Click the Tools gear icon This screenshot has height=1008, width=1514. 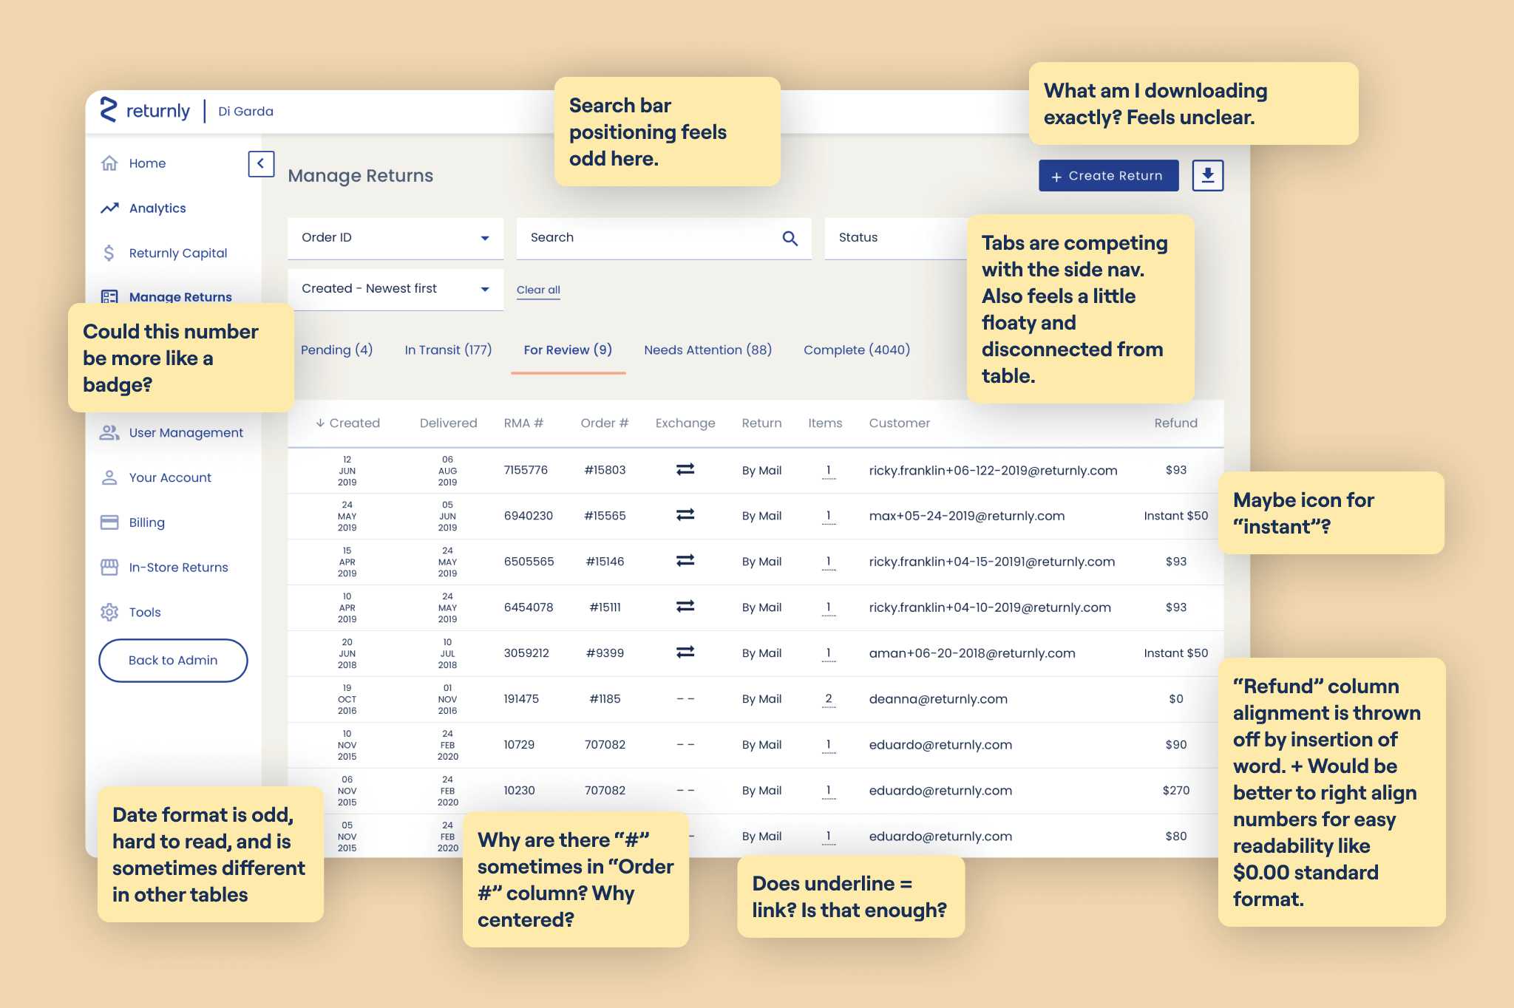point(109,613)
